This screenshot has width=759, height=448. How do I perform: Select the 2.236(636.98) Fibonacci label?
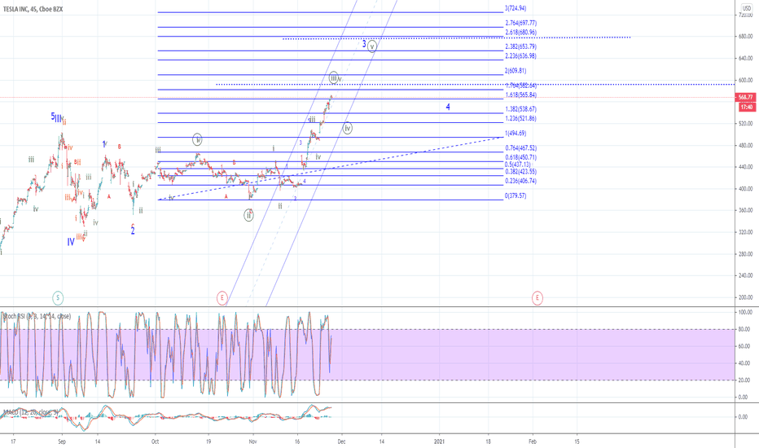point(521,56)
